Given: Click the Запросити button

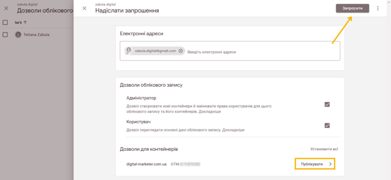Looking at the screenshot, I should click(352, 8).
